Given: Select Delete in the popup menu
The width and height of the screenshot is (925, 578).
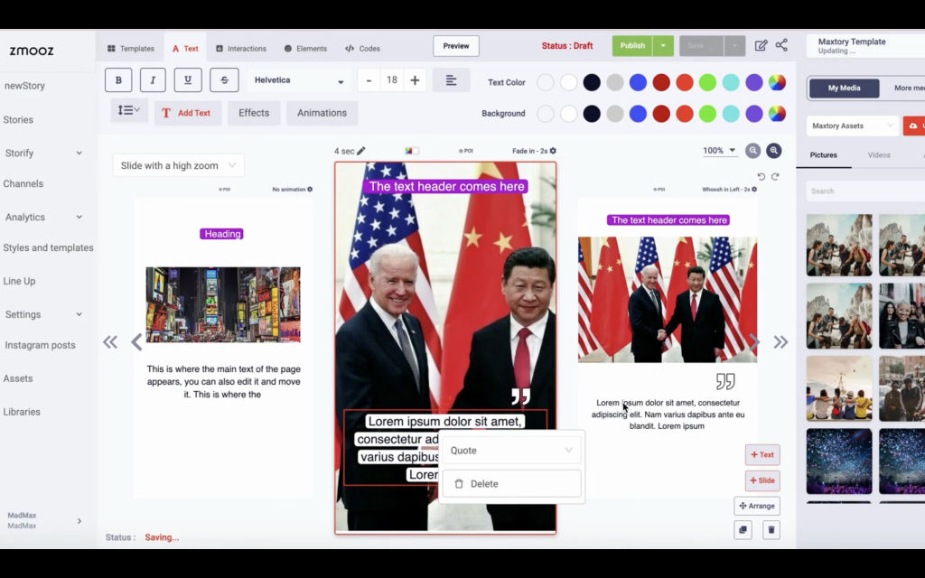Looking at the screenshot, I should [x=511, y=484].
